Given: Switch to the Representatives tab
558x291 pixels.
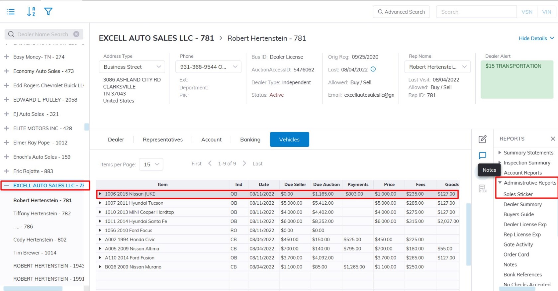Looking at the screenshot, I should (x=162, y=140).
